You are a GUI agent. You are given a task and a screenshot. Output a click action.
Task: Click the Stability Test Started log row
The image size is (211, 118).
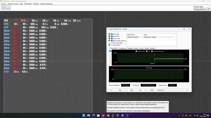pos(151,37)
